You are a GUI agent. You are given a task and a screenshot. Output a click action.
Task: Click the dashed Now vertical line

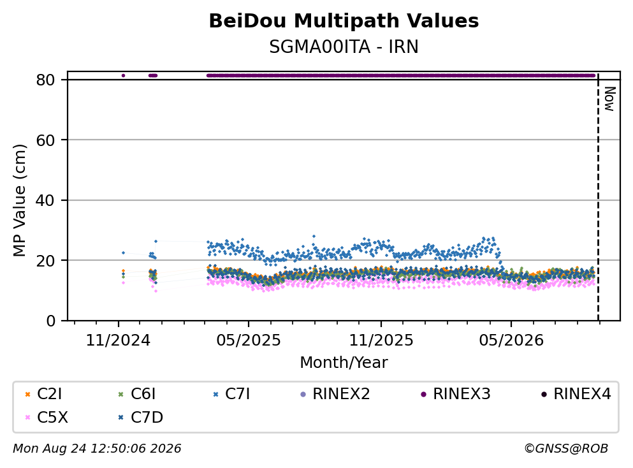coord(598,197)
